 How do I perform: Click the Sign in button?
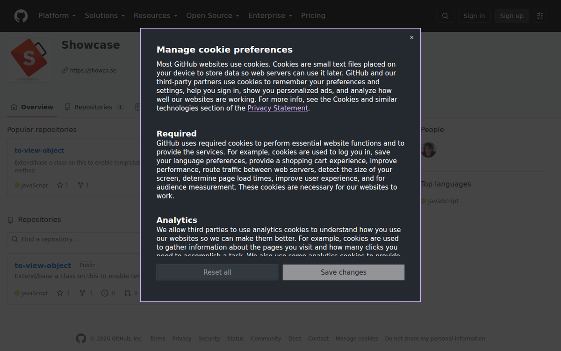(474, 16)
